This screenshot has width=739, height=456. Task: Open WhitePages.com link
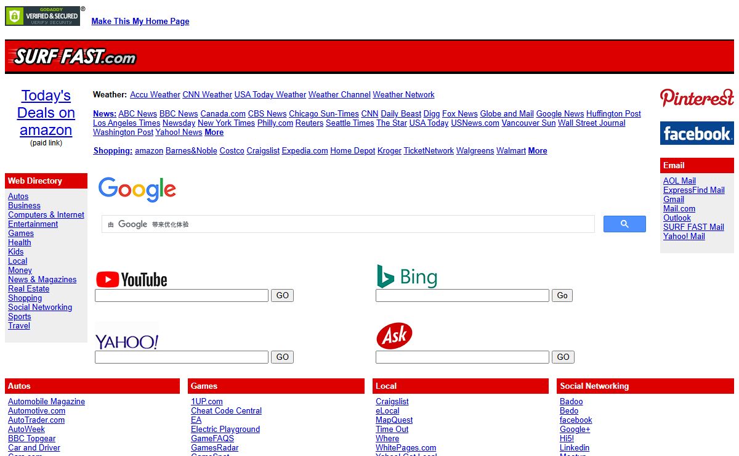[x=406, y=448]
